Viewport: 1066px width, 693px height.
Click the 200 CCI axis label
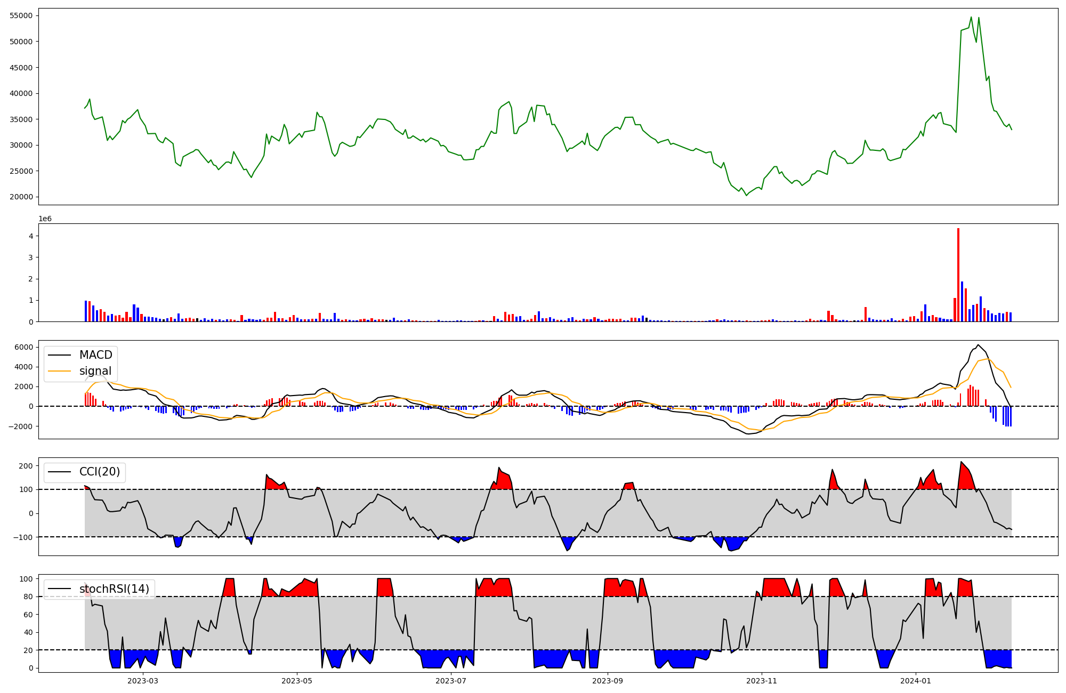point(26,465)
